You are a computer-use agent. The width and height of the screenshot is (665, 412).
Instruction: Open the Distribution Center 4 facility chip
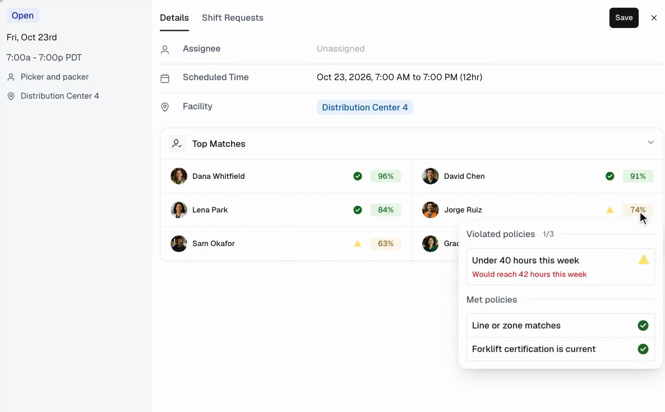click(x=364, y=107)
